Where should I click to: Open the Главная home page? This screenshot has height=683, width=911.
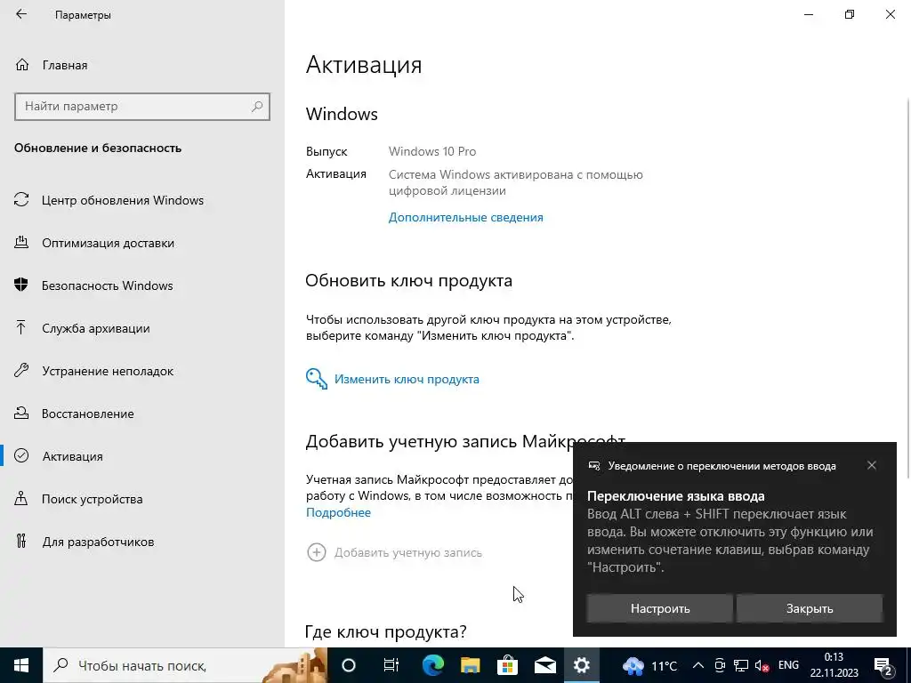point(64,65)
